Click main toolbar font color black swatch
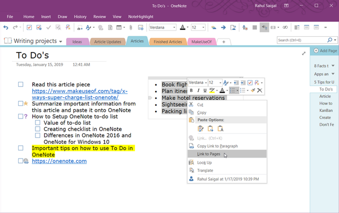 [183, 28]
